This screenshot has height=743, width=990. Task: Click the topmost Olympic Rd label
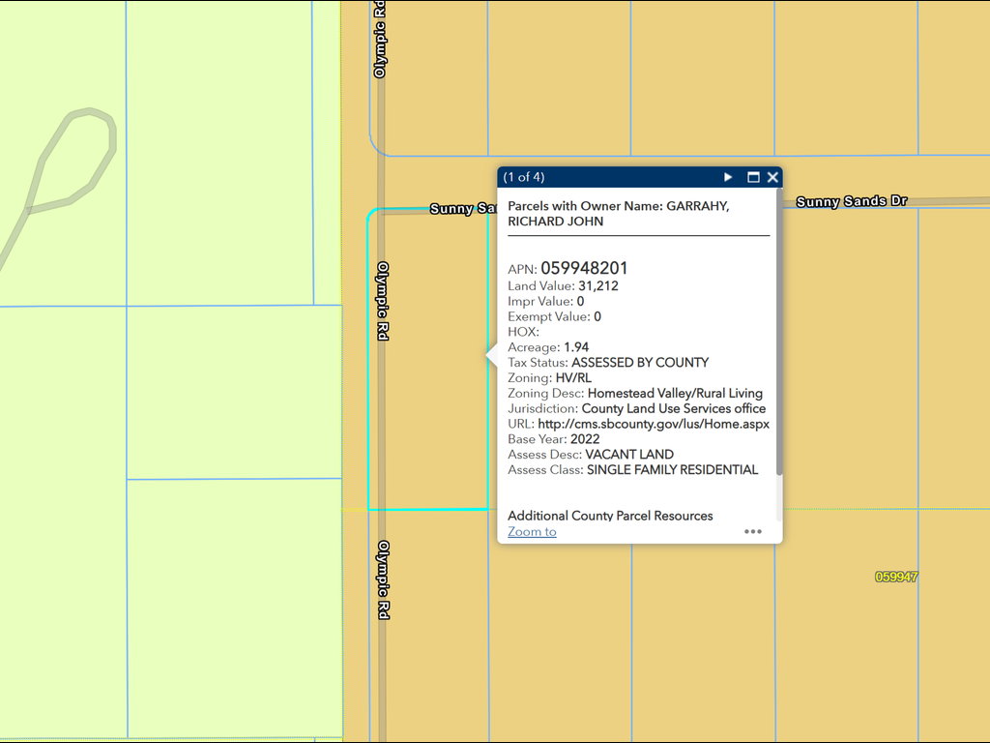click(x=381, y=39)
